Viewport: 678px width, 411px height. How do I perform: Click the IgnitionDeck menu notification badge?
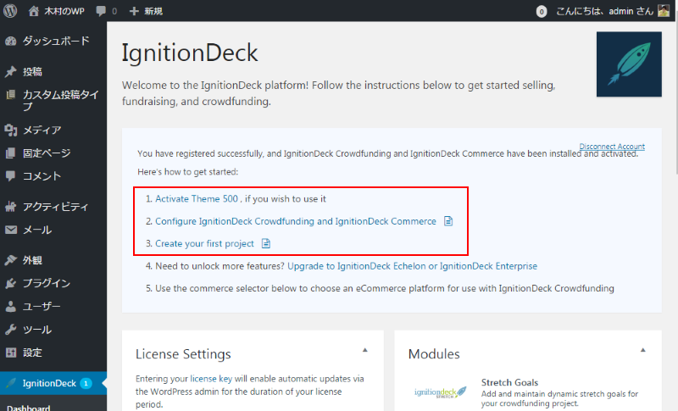pyautogui.click(x=86, y=383)
